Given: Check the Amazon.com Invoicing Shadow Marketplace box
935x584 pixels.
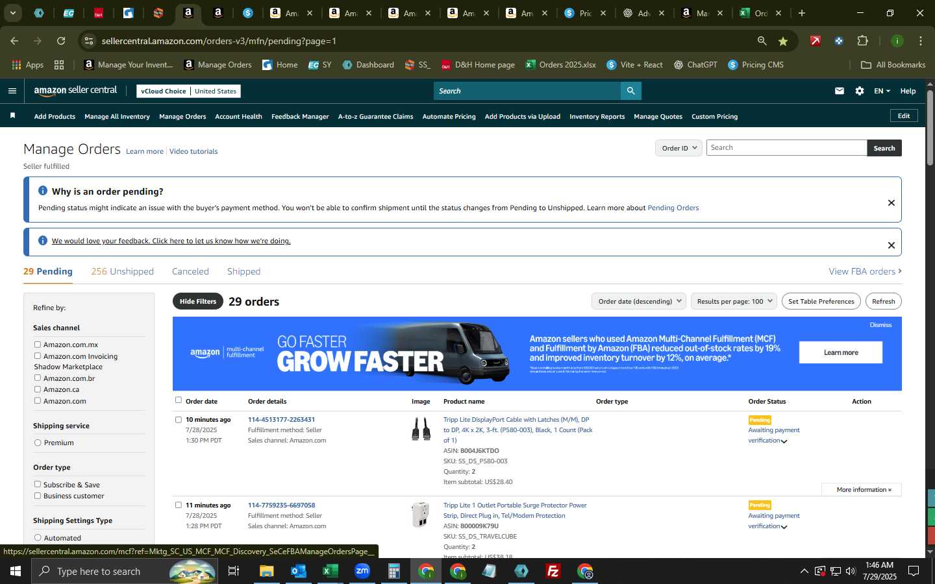Looking at the screenshot, I should click(38, 356).
